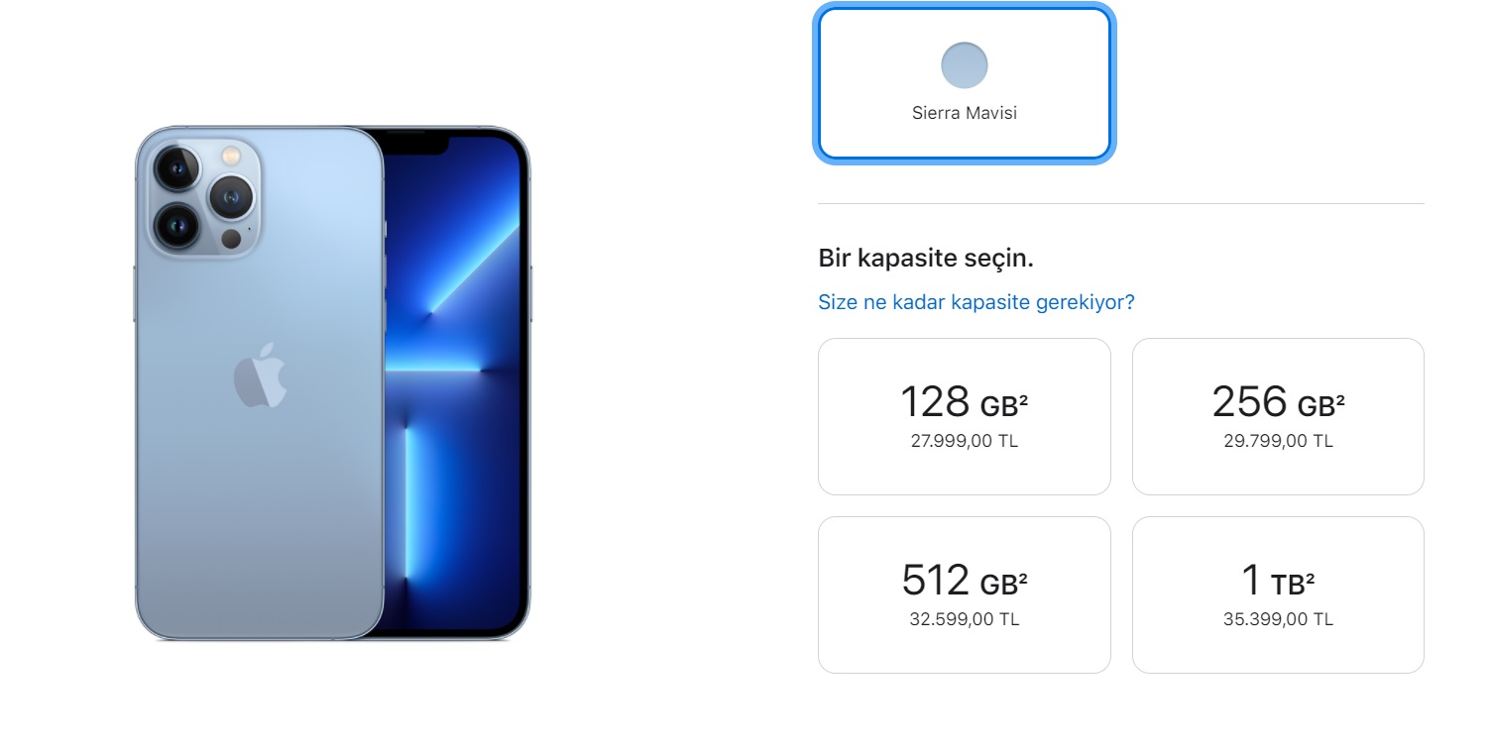This screenshot has height=754, width=1491.
Task: Select the Sierra Mavisi color swatch circle
Action: (965, 65)
